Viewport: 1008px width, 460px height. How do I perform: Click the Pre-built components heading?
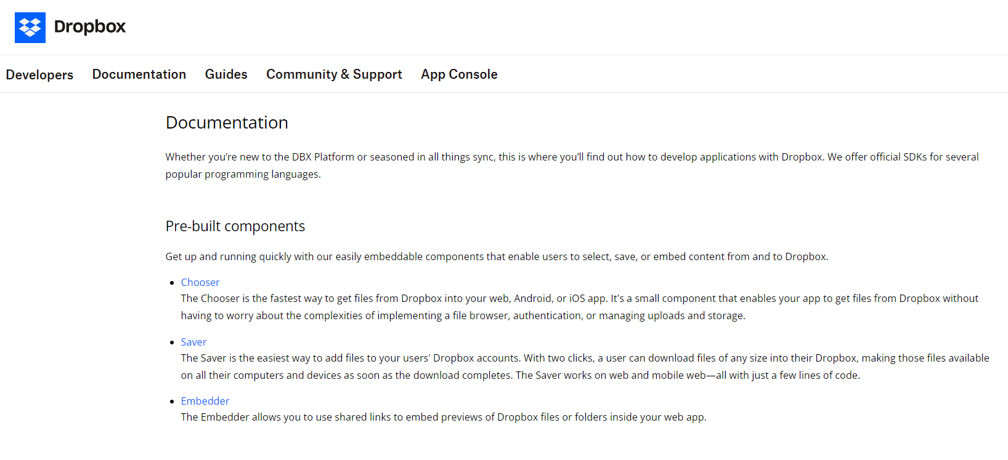tap(235, 226)
